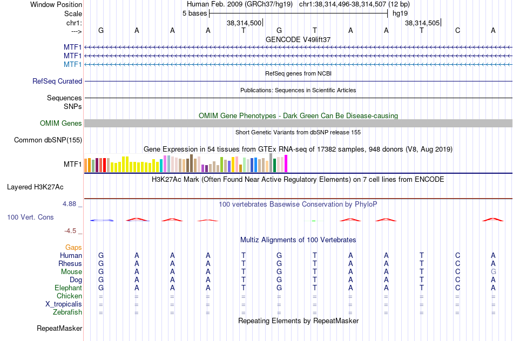Click the RepeatMasker track label

(x=59, y=328)
